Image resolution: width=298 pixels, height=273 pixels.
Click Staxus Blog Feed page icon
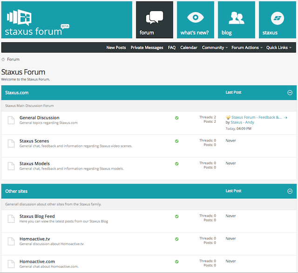pos(11,219)
